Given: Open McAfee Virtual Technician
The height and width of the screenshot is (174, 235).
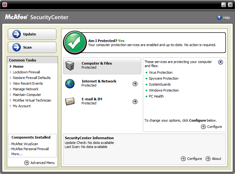Looking at the screenshot, I should click(32, 100).
